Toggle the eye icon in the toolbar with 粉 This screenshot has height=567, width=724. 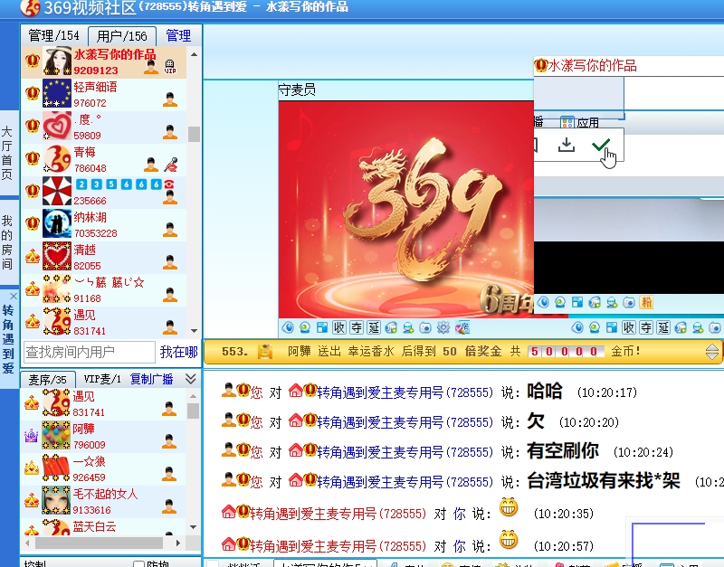coord(543,302)
